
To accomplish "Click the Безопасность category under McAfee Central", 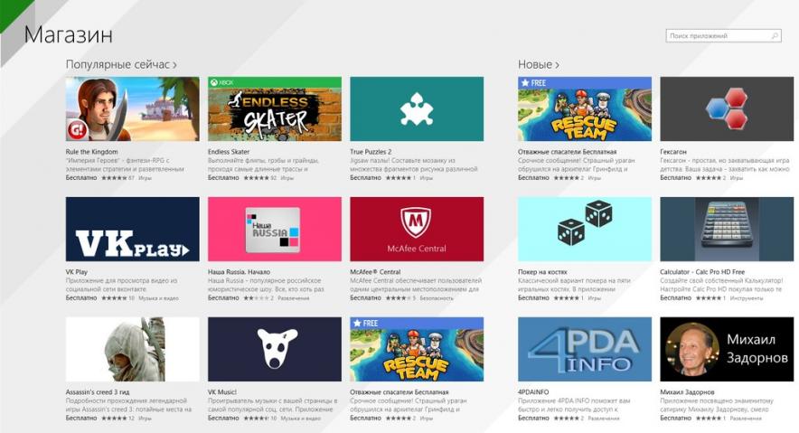I will pos(437,298).
